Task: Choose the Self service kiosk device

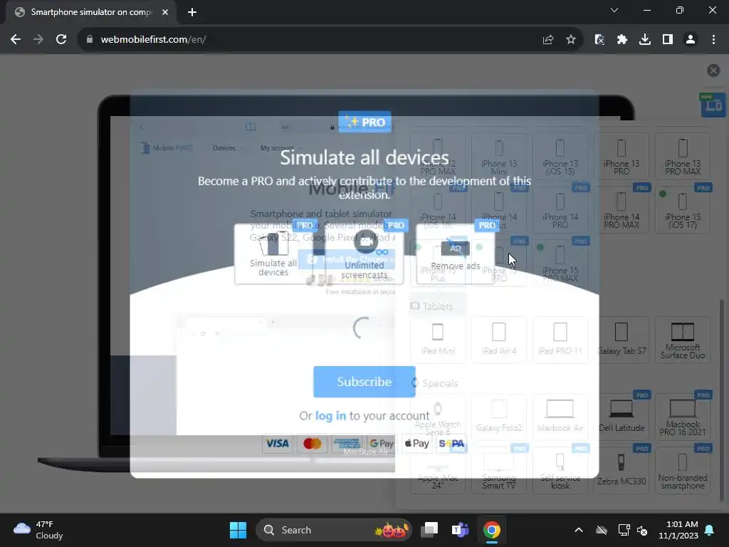Action: [x=560, y=470]
